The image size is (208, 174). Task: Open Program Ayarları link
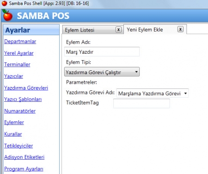tap(24, 169)
